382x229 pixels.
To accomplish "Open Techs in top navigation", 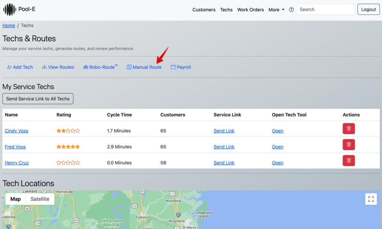I will point(226,10).
